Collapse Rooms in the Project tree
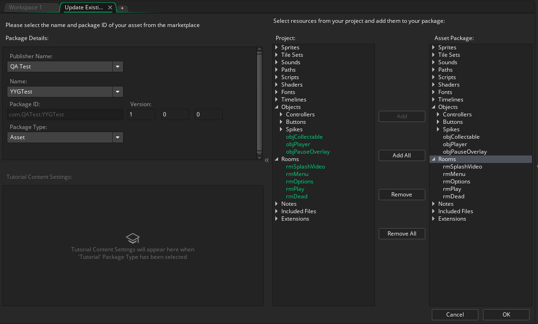Viewport: 538px width, 324px height. pos(277,159)
